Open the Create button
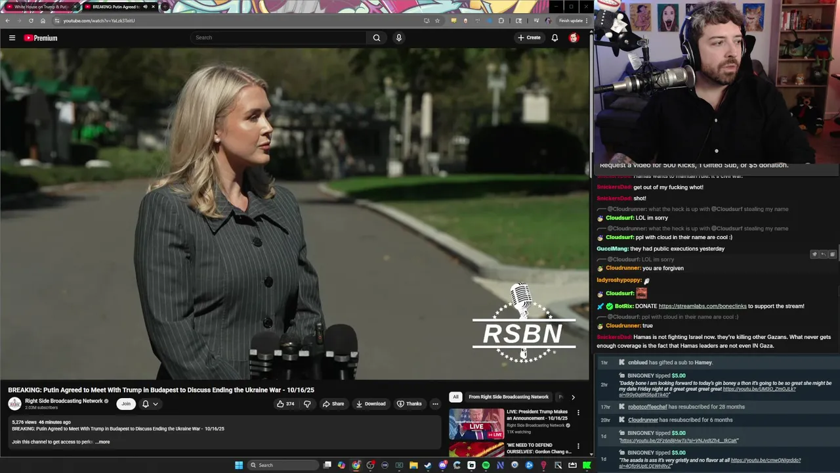Screen dimensions: 840x473 point(529,37)
